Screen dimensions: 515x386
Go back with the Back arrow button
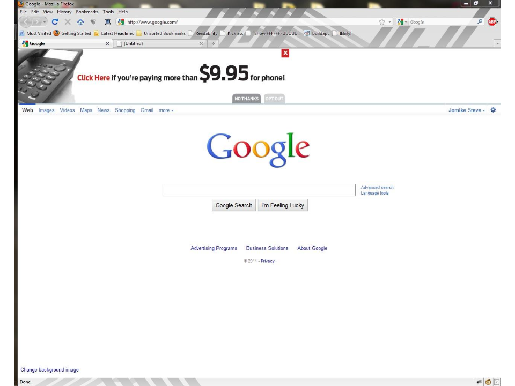pos(26,22)
